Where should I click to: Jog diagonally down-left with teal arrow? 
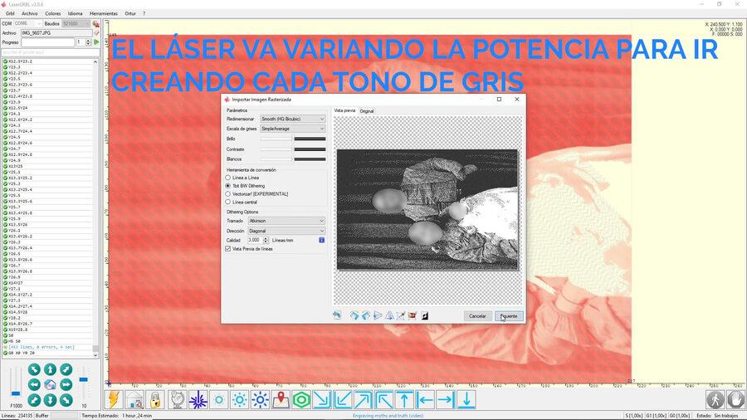tap(34, 400)
